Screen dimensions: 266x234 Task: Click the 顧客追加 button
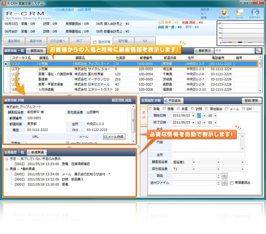pos(36,51)
